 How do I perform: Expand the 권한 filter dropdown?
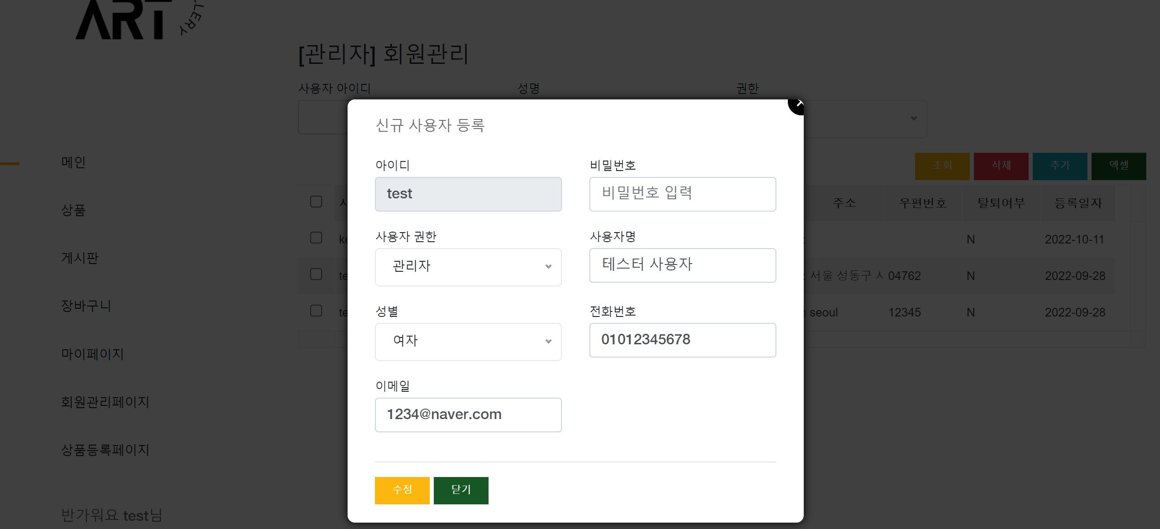pyautogui.click(x=867, y=119)
